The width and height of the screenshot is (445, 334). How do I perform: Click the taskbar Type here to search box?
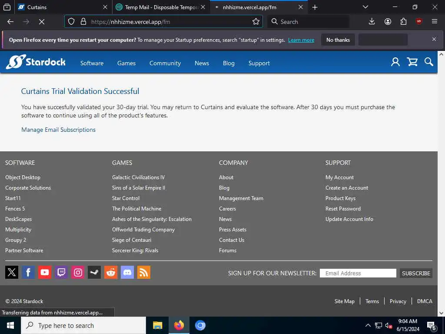83,325
